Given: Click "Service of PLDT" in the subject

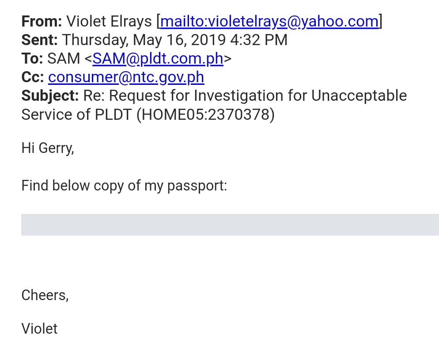Looking at the screenshot, I should point(76,114).
